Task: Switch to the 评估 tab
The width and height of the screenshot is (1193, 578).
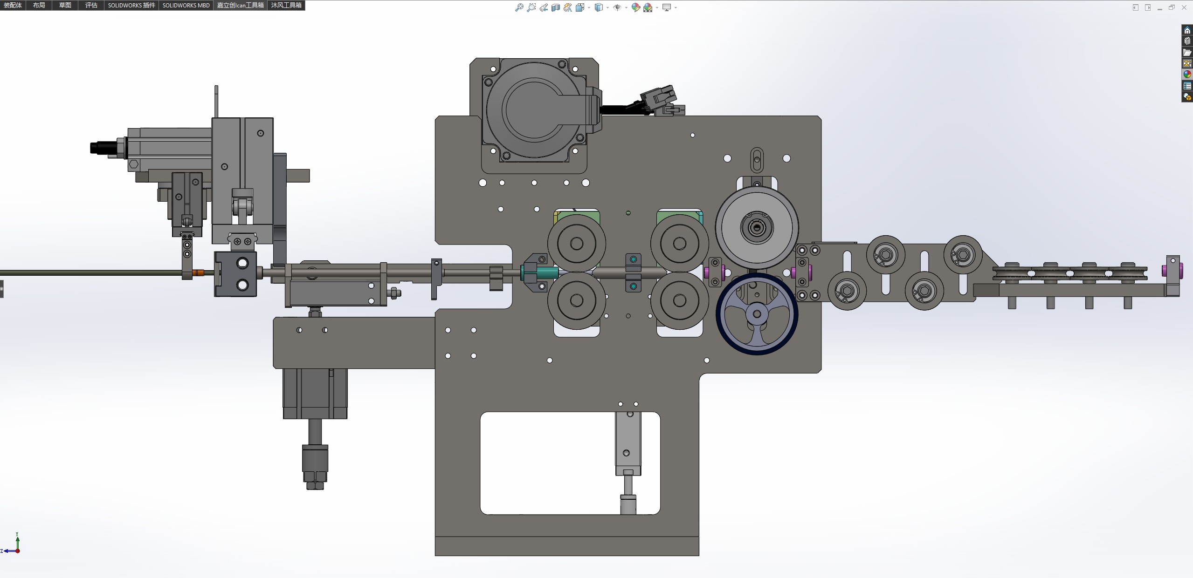Action: click(91, 5)
